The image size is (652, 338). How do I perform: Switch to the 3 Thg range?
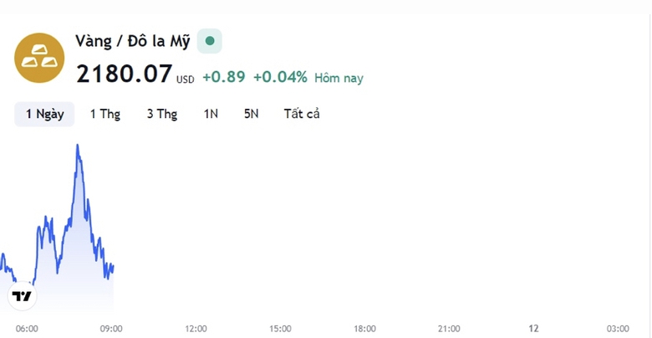(161, 114)
